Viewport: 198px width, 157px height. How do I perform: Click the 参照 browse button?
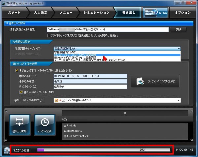(178, 30)
